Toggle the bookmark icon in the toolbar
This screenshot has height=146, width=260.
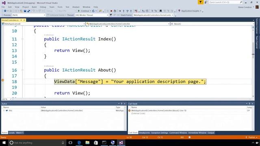160,11
